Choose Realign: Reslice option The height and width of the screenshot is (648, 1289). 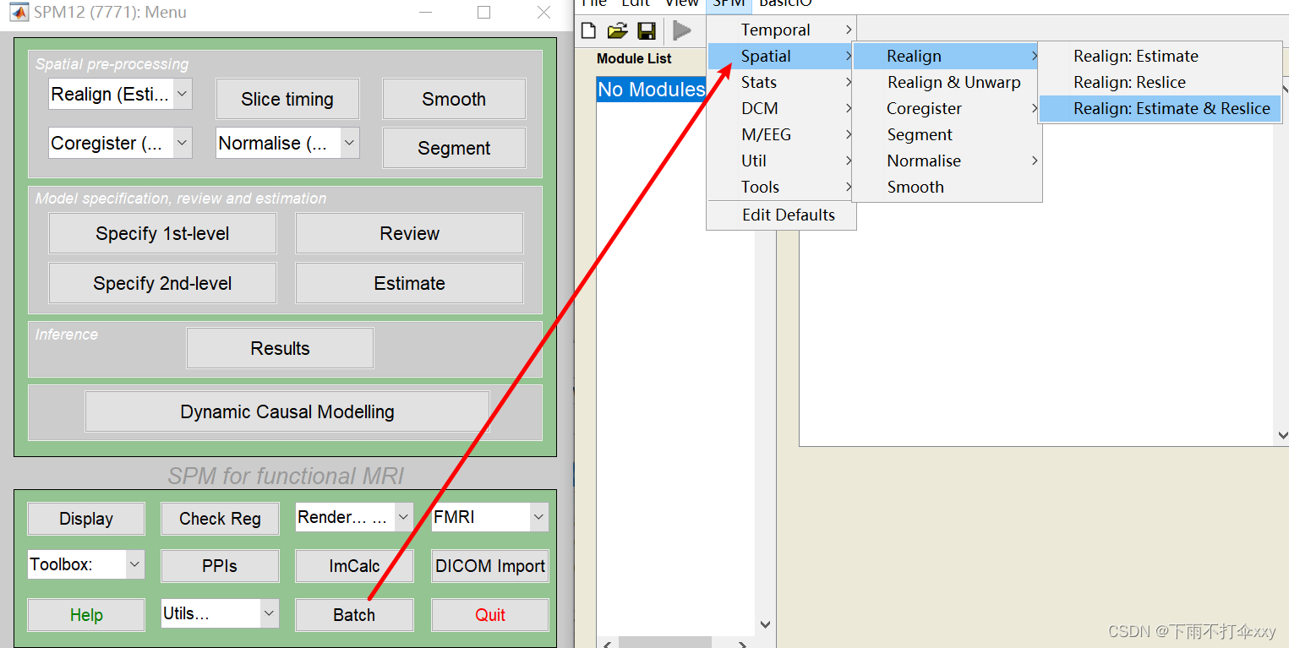(1160, 82)
